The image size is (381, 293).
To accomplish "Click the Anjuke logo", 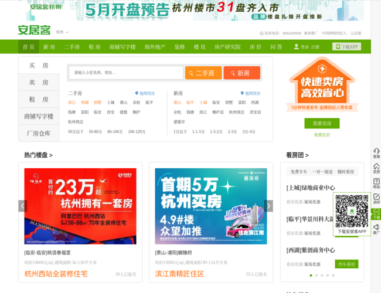I will click(34, 30).
